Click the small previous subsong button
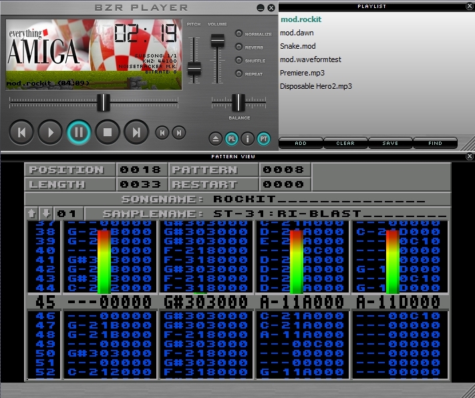 (162, 133)
